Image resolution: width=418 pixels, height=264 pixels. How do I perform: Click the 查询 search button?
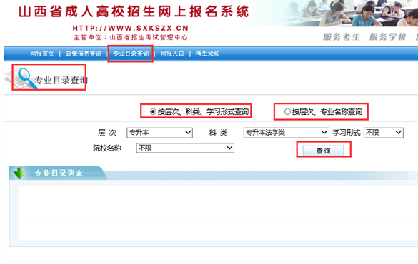324,151
